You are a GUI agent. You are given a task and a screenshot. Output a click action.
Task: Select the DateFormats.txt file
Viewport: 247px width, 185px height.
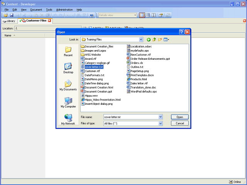93,75
